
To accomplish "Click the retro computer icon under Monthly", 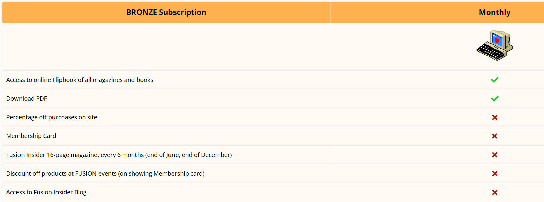I will point(495,45).
